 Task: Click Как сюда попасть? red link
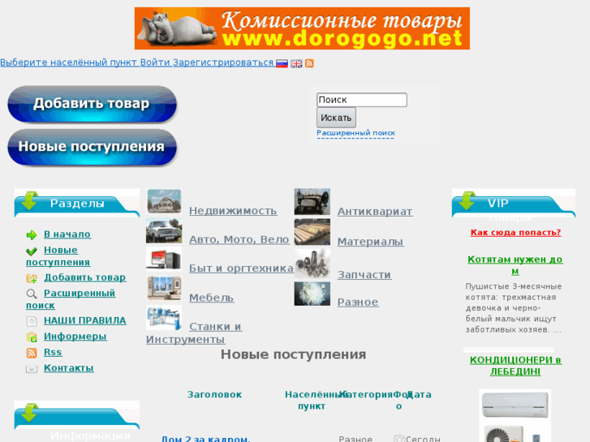[515, 233]
